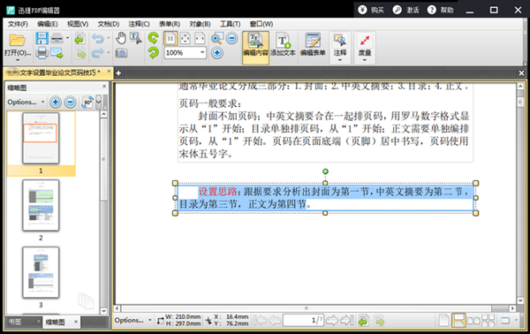Toggle the Fit Width view button

200,39
